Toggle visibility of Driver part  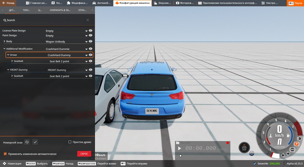click(91, 55)
